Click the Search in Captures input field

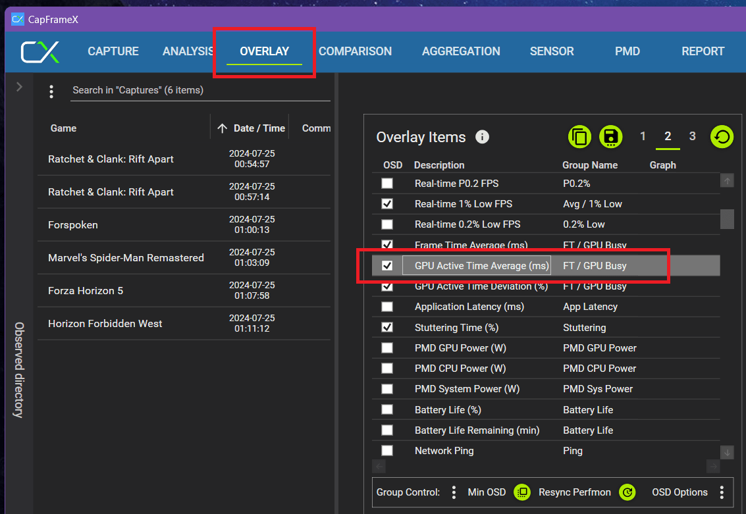(200, 90)
